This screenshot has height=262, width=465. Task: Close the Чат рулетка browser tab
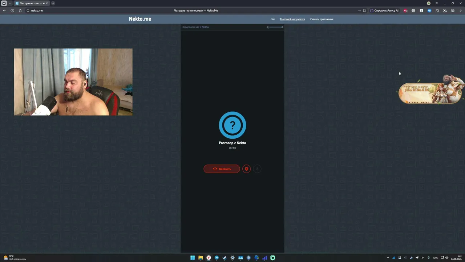[x=47, y=3]
